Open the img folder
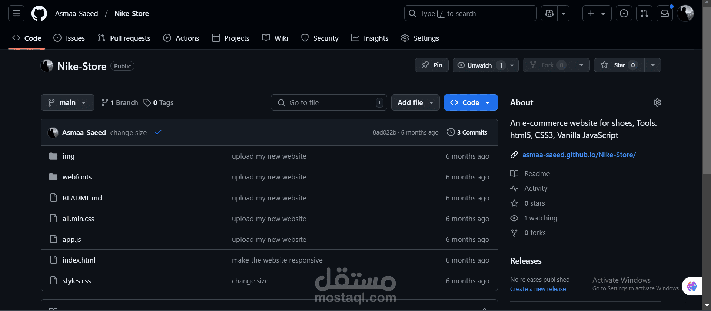Screen dimensions: 711x311 [x=69, y=156]
